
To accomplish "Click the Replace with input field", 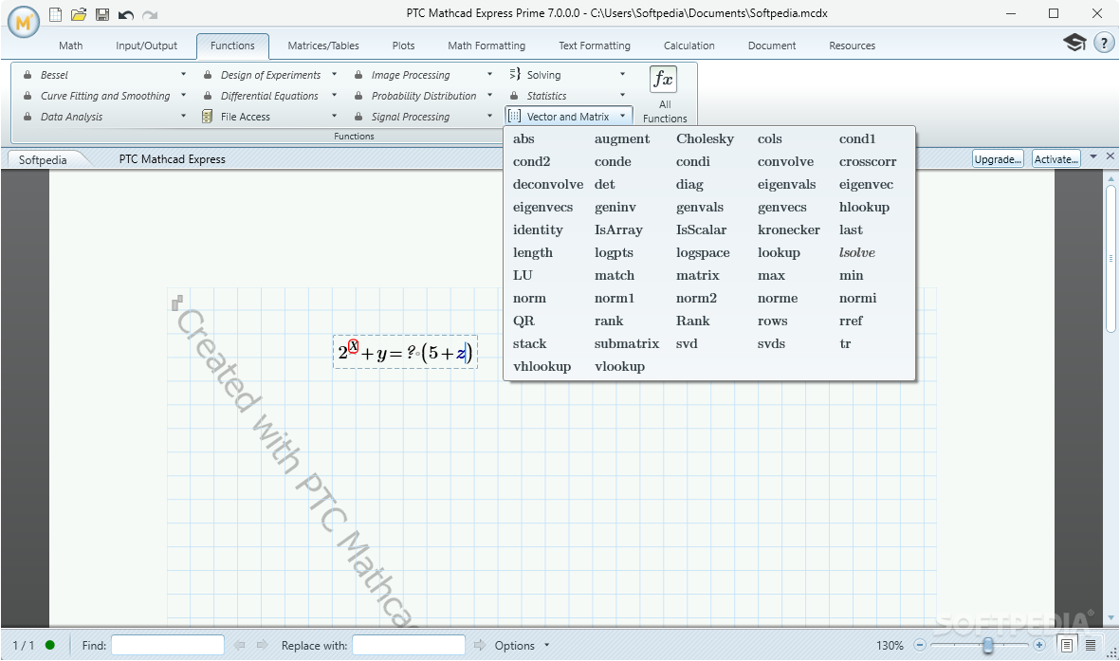I will click(x=409, y=645).
